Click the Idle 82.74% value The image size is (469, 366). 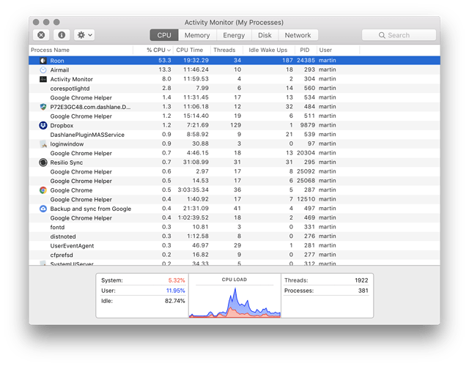(175, 301)
